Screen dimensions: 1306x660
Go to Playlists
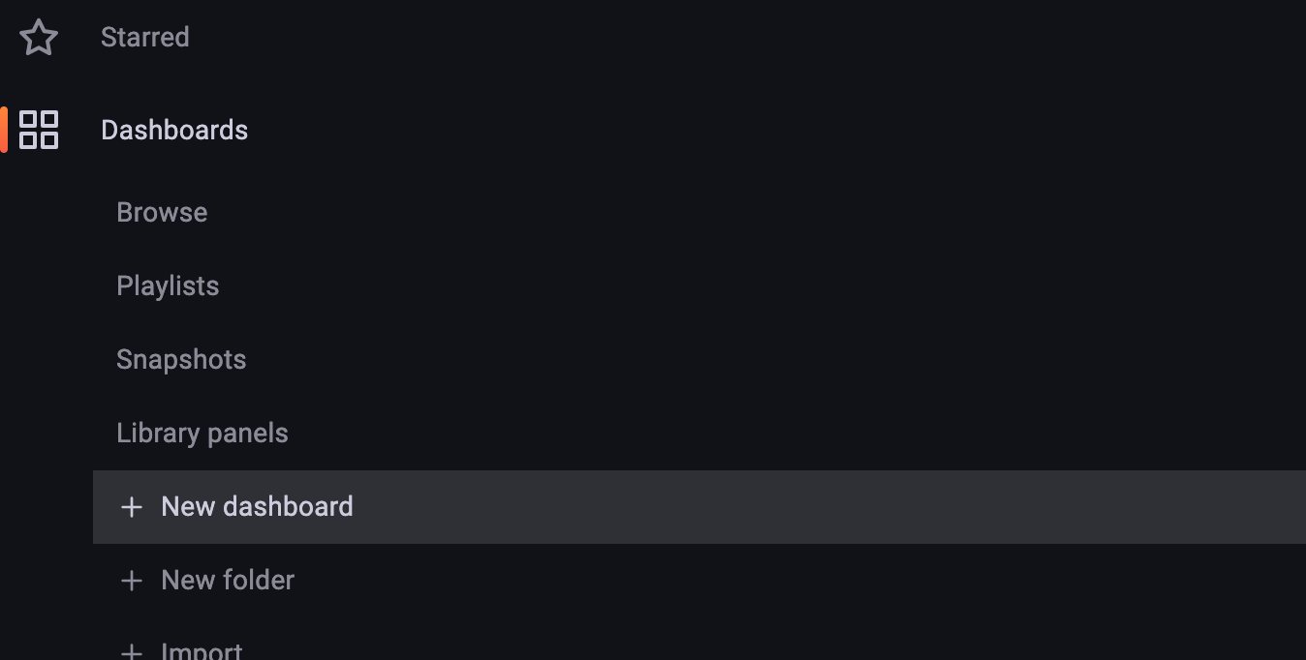point(168,286)
